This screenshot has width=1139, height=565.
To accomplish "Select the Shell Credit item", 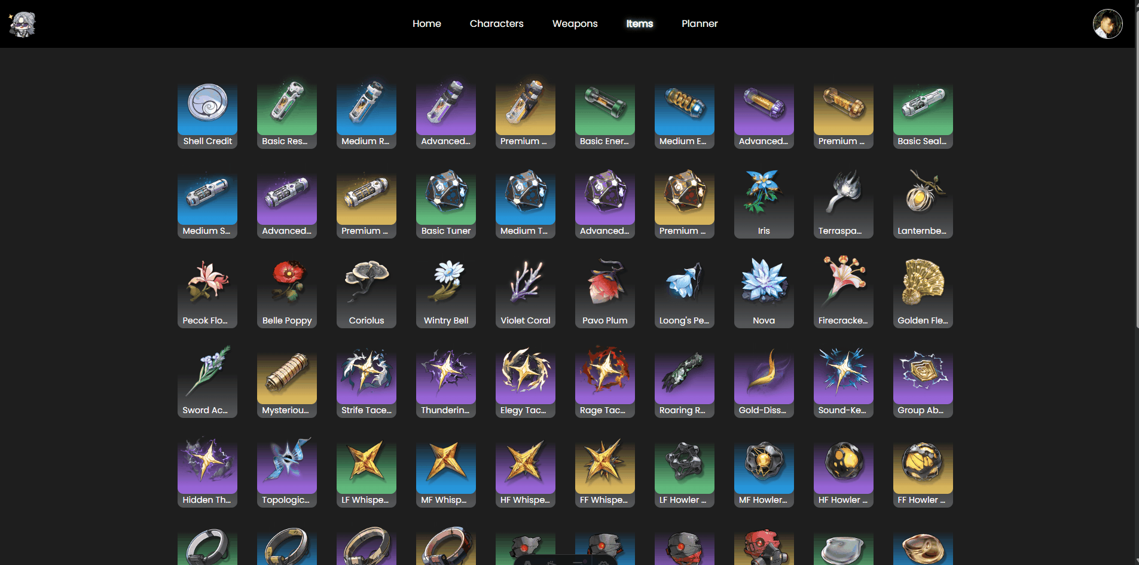I will point(207,114).
